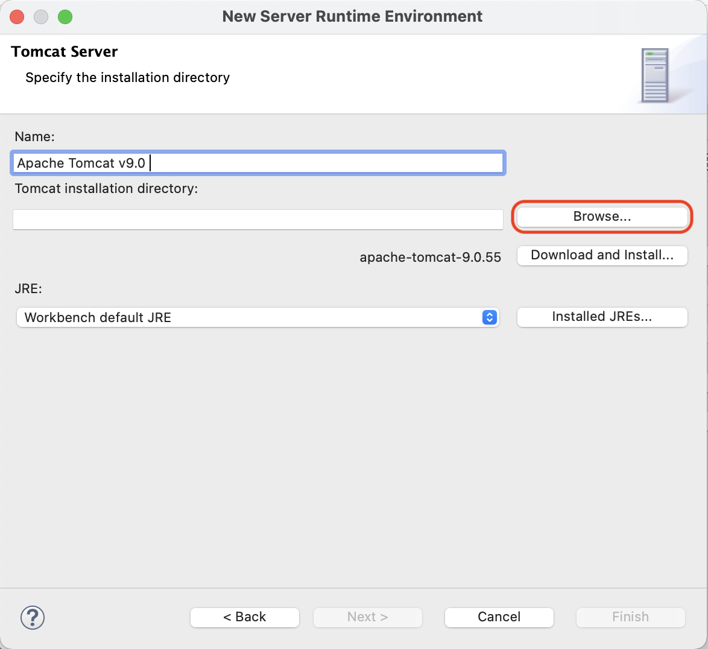Click the disabled Next > button
708x649 pixels.
click(x=367, y=618)
